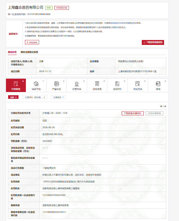Filter by 行政处罚 1
Image resolution: width=179 pixels, height=221 pixels.
click(58, 97)
